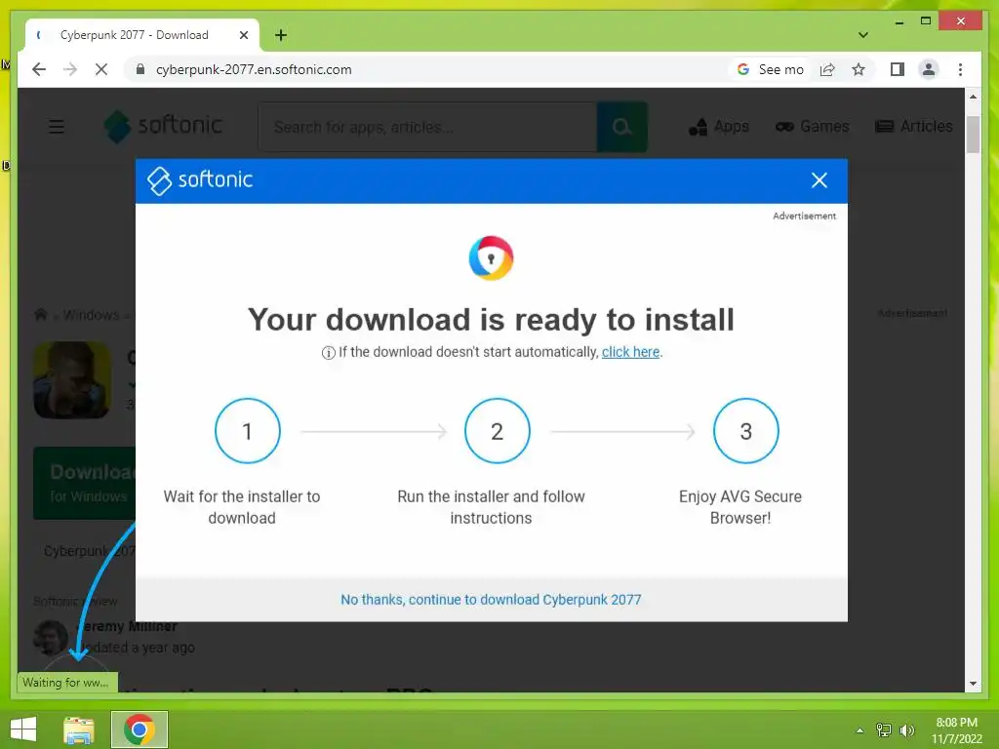The image size is (999, 749).
Task: Open the Games section
Action: point(813,127)
